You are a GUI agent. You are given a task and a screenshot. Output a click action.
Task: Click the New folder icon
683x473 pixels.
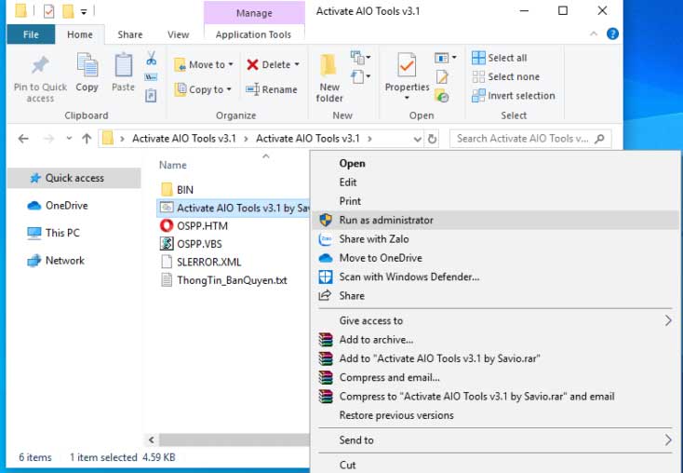click(328, 65)
